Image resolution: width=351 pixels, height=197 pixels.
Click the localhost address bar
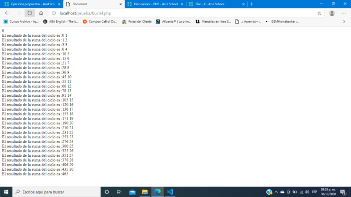175,13
